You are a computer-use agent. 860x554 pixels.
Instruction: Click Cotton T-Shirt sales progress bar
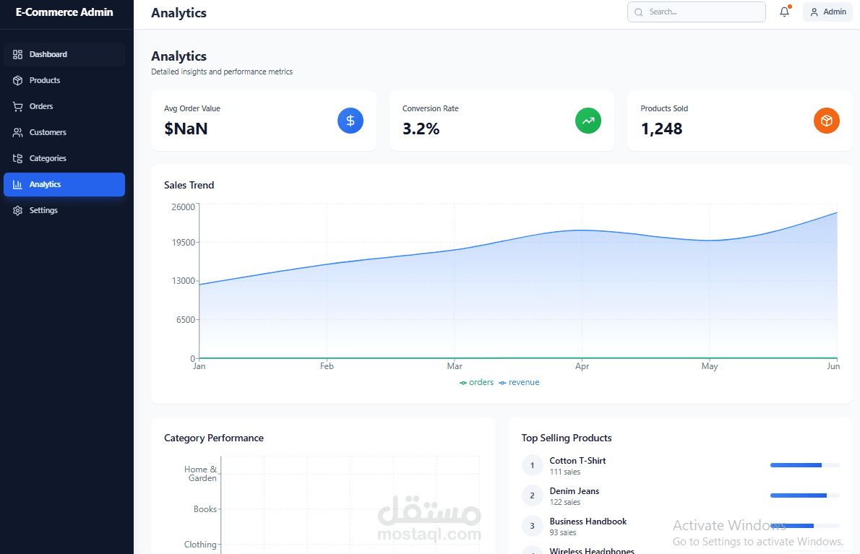click(x=804, y=465)
